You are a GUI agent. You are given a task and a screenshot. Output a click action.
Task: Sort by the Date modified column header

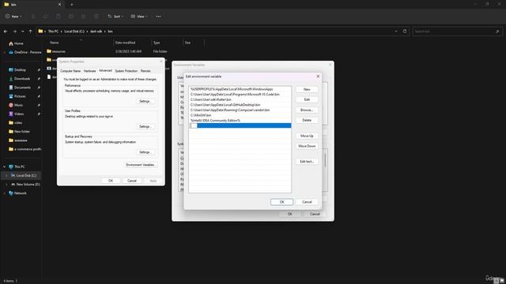point(125,43)
